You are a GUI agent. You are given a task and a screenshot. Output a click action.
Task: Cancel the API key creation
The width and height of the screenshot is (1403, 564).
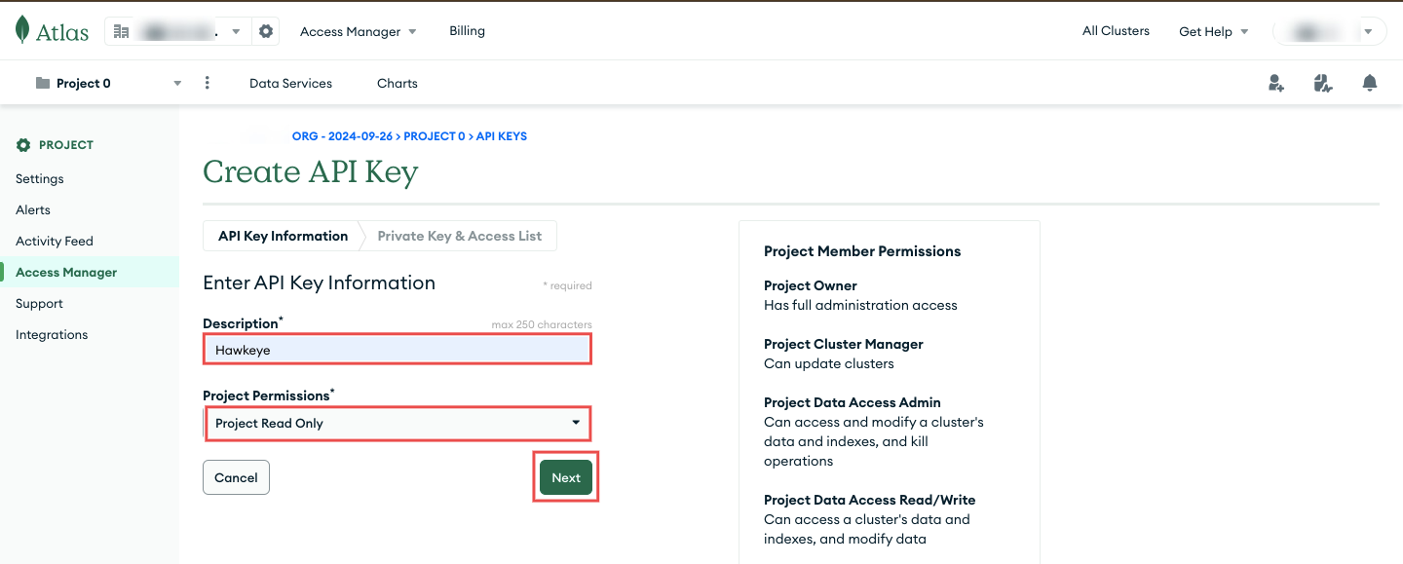tap(236, 477)
